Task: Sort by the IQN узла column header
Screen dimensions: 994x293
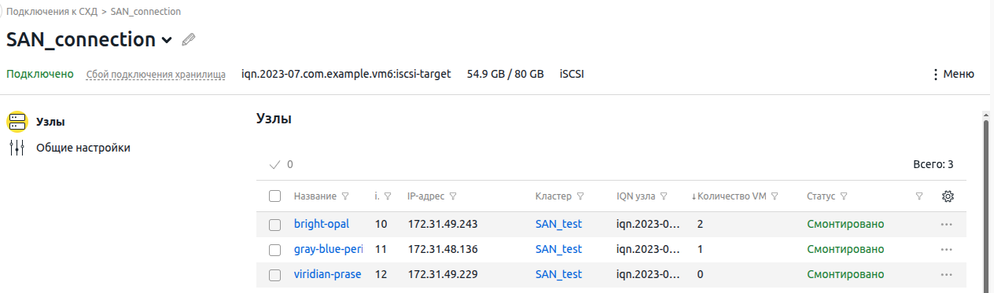Action: 636,196
